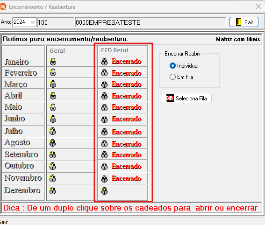Screen dimensions: 265x225
Task: Click the company code field showing 100
Action: point(56,22)
